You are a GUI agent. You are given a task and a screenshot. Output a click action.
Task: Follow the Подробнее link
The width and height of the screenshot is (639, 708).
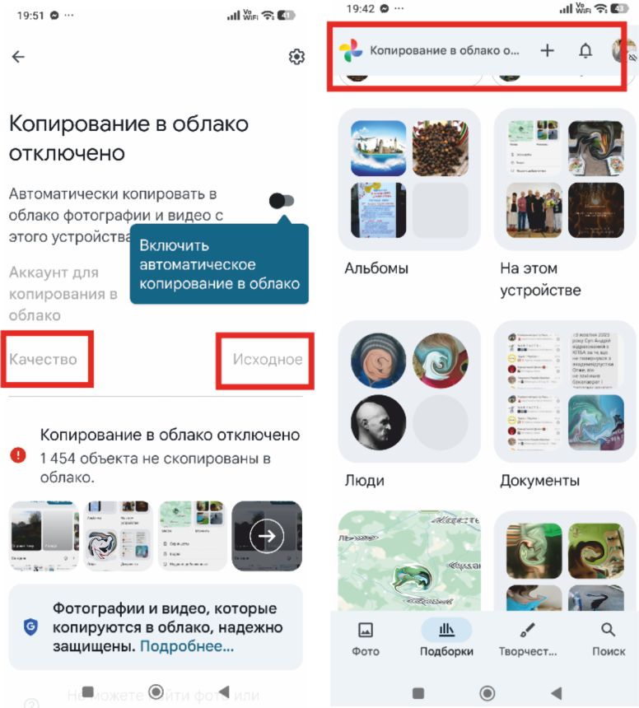tap(187, 646)
